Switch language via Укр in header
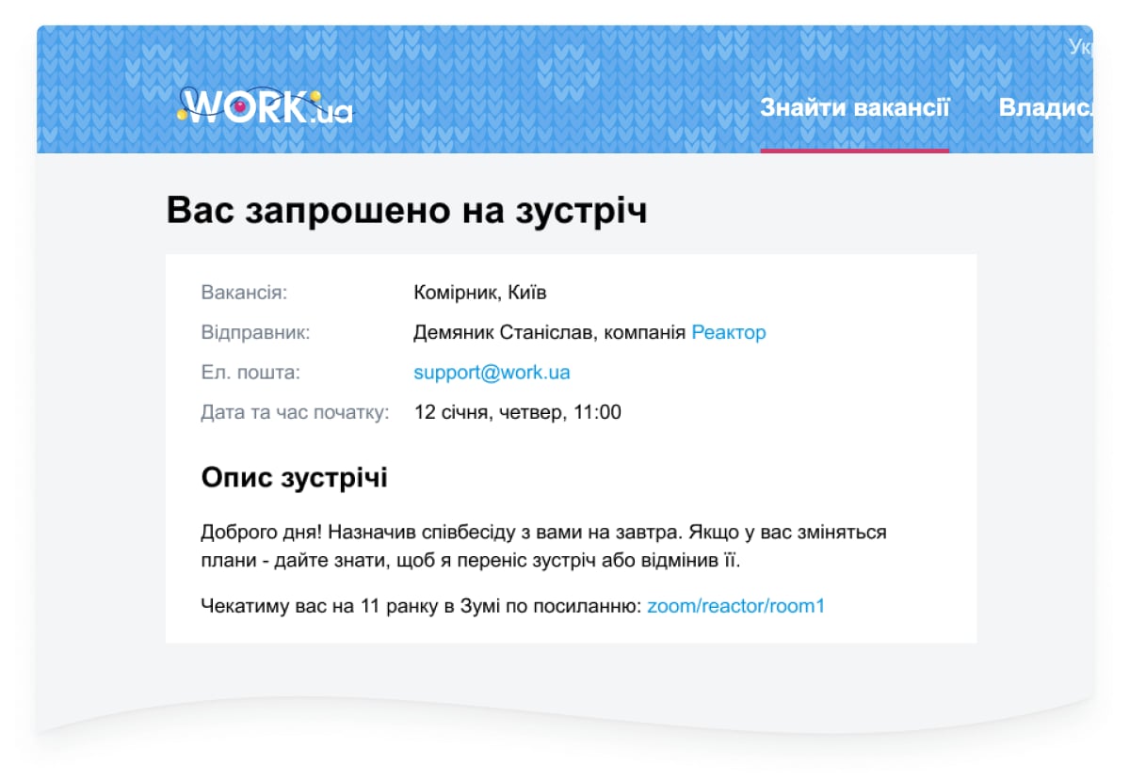This screenshot has height=781, width=1130. tap(1079, 47)
